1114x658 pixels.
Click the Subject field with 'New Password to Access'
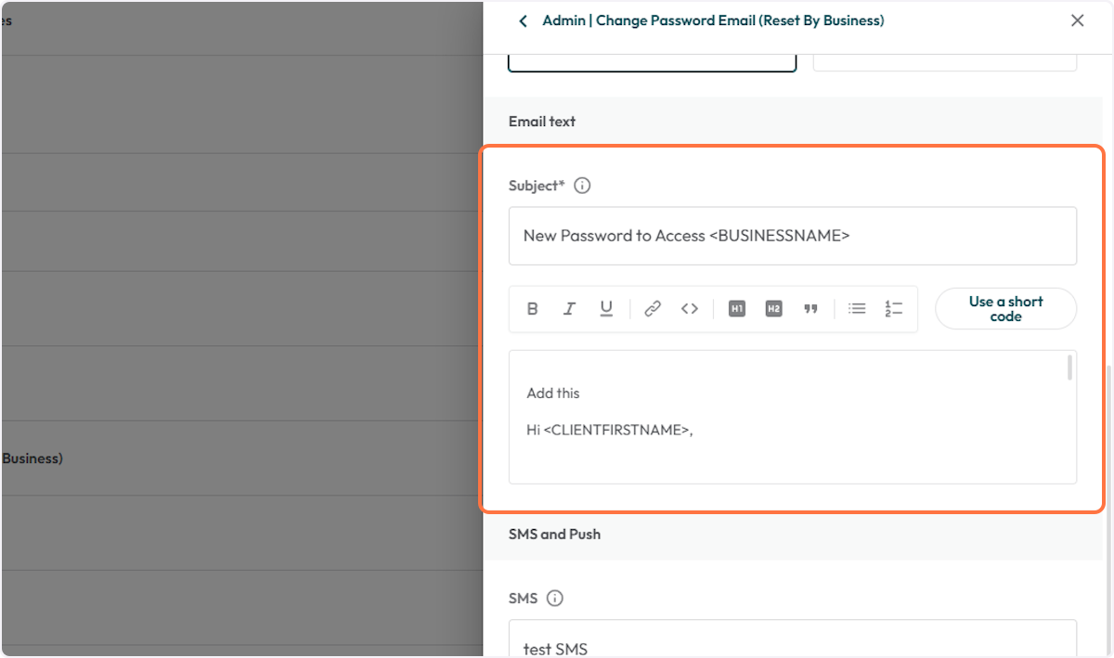pos(792,236)
